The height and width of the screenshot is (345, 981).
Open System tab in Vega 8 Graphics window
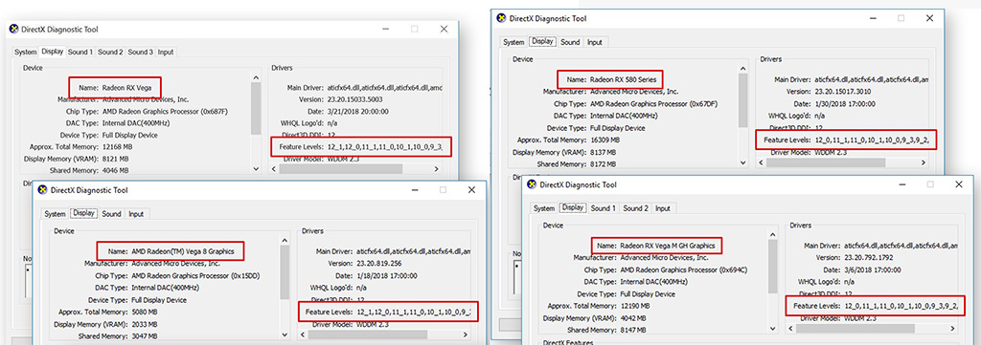tap(55, 214)
